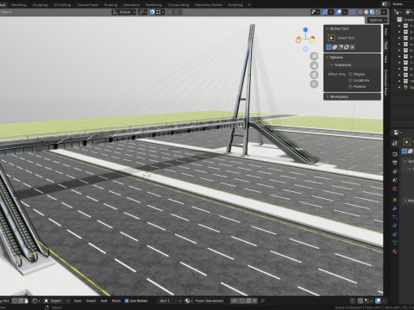This screenshot has height=310, width=414.
Task: Open the Node menu in shader editor
Action: pos(116,301)
